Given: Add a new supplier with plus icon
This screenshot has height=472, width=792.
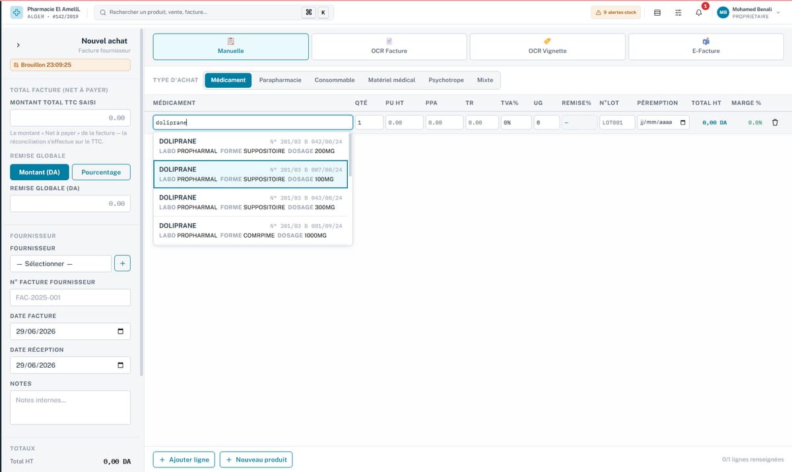Looking at the screenshot, I should pyautogui.click(x=123, y=263).
